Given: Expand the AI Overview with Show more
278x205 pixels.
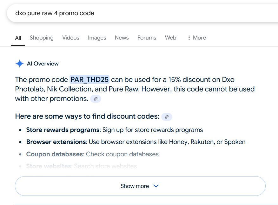Looking at the screenshot, I should coord(140,186).
